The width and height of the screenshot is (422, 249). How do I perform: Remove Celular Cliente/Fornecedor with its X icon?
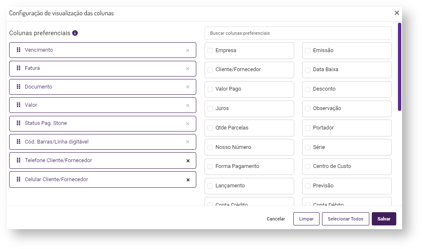coord(188,180)
